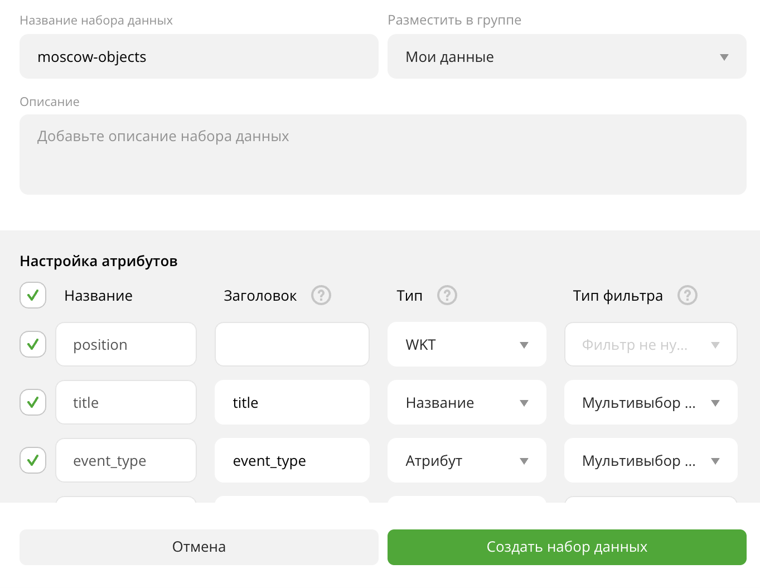Viewport: 760px width, 588px height.
Task: Toggle the select-all attributes checkbox by Название
Action: [x=33, y=295]
